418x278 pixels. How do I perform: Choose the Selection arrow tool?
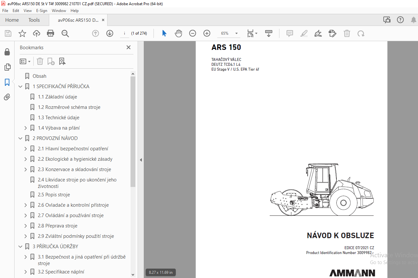click(x=164, y=33)
